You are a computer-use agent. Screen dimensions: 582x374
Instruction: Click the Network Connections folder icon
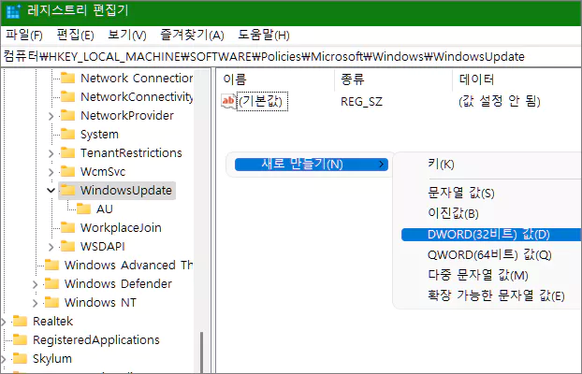68,78
